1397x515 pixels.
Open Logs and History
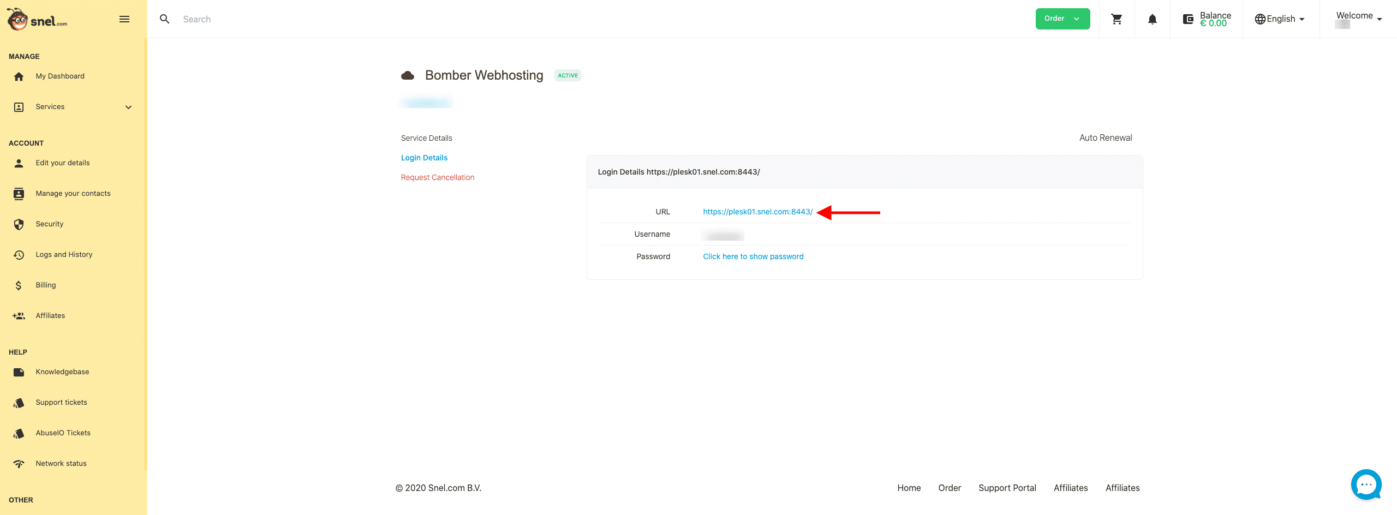[x=64, y=255]
